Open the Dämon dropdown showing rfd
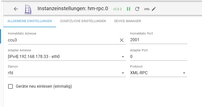 click(67, 73)
